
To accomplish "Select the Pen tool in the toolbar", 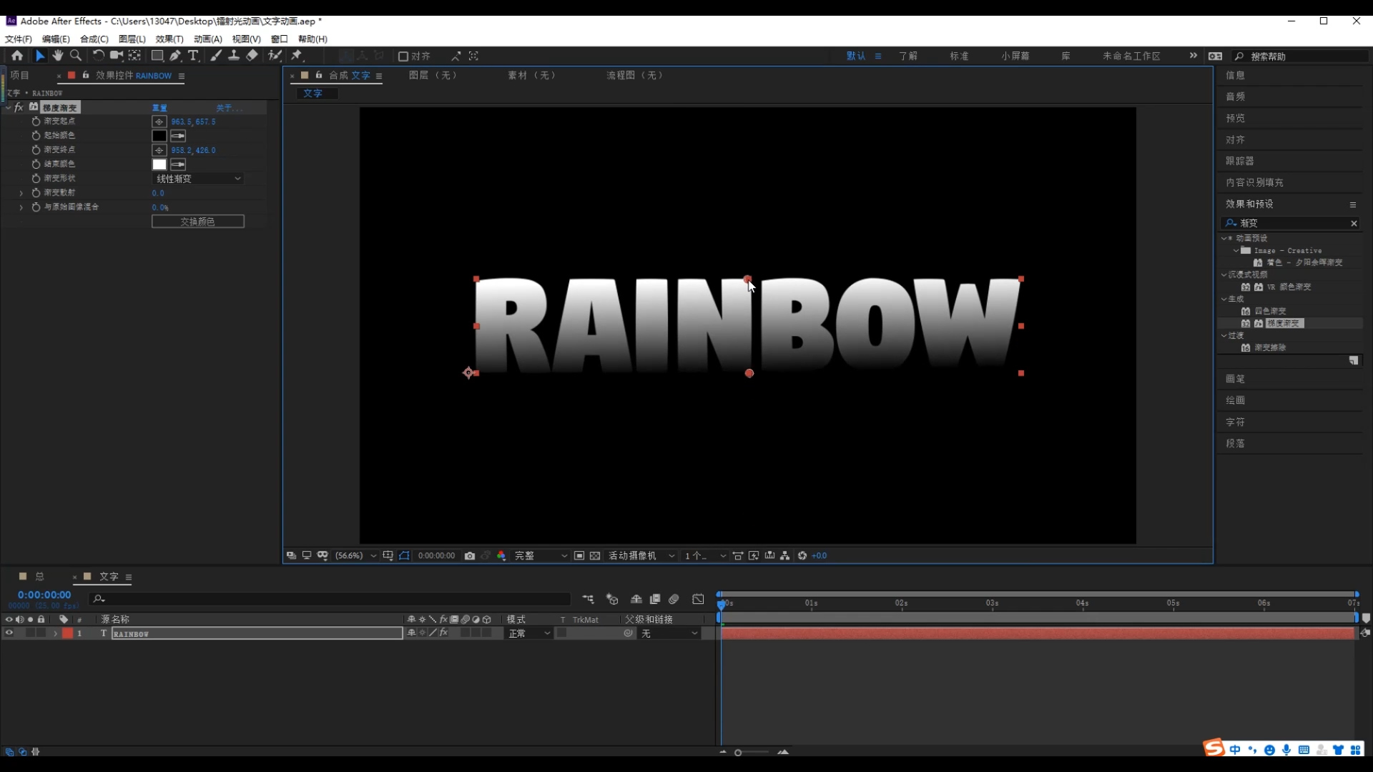I will 175,56.
